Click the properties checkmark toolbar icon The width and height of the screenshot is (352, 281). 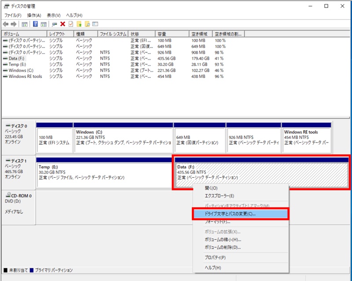pyautogui.click(x=70, y=24)
